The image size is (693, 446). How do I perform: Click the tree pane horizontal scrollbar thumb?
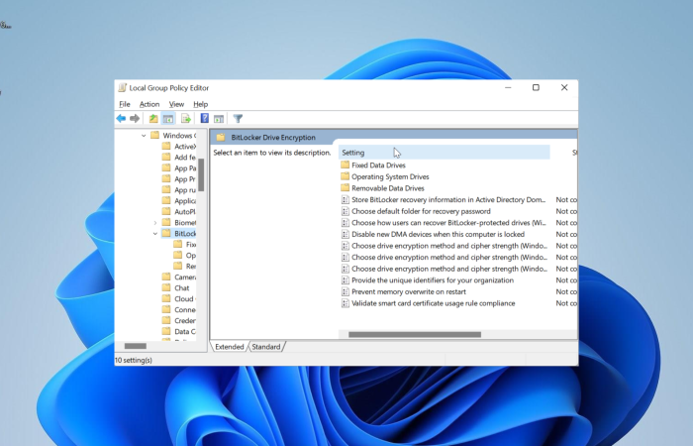coord(136,346)
